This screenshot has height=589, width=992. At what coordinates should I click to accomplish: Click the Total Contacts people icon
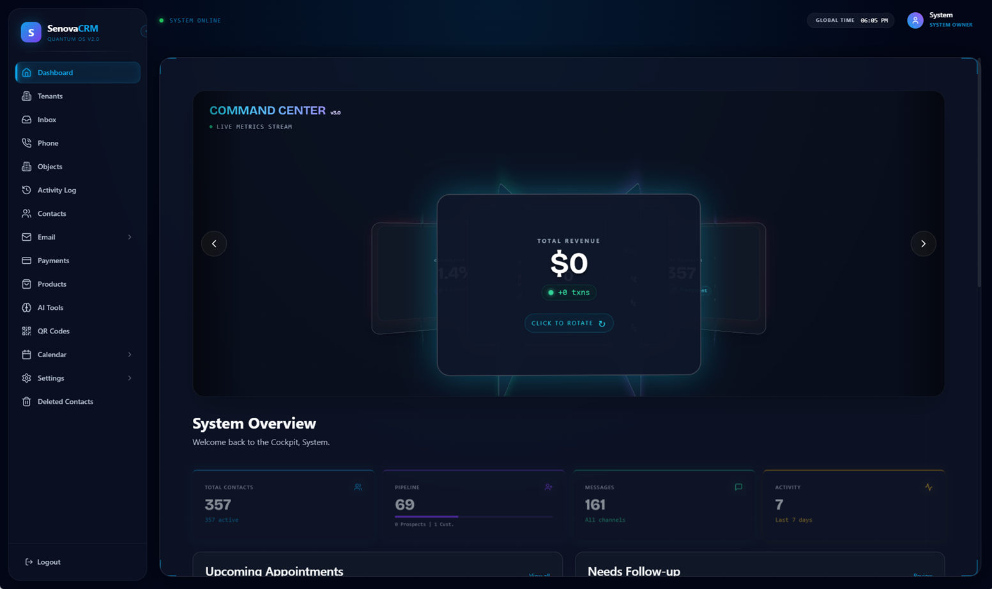(358, 487)
